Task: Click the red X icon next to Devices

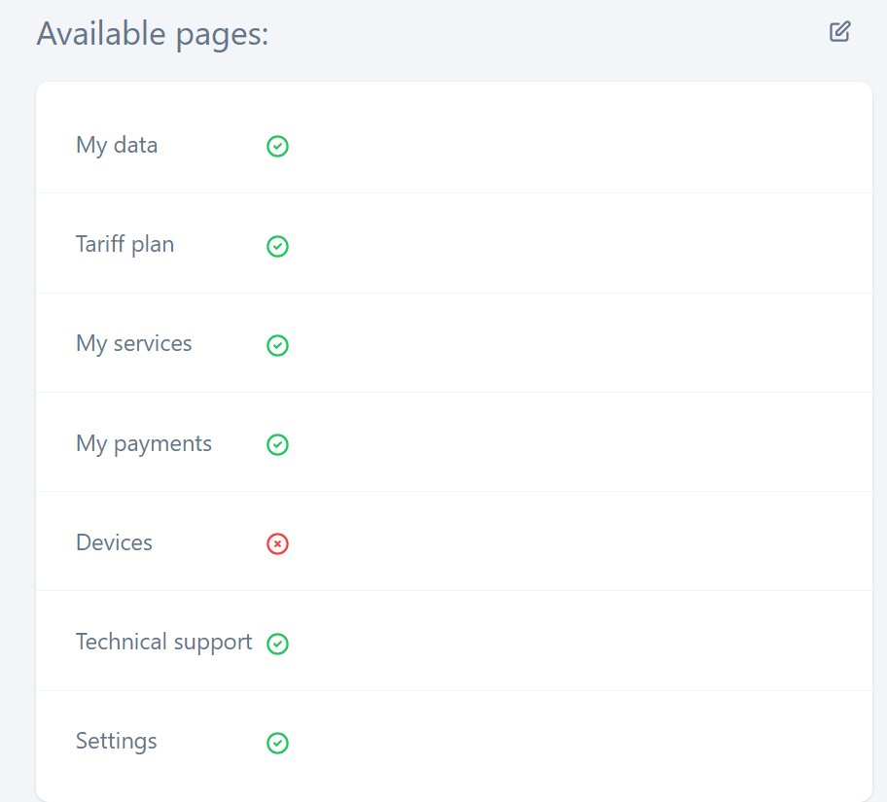Action: pyautogui.click(x=277, y=543)
